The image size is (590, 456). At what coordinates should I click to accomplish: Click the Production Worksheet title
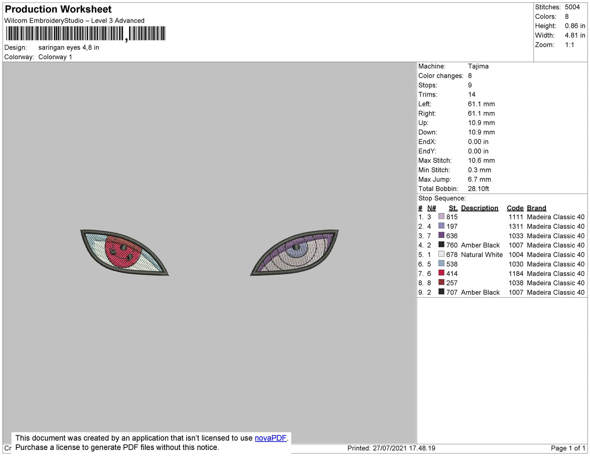click(x=58, y=9)
